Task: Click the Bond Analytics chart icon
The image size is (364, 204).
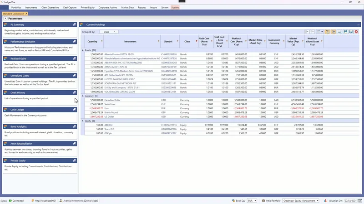Action: (5, 126)
